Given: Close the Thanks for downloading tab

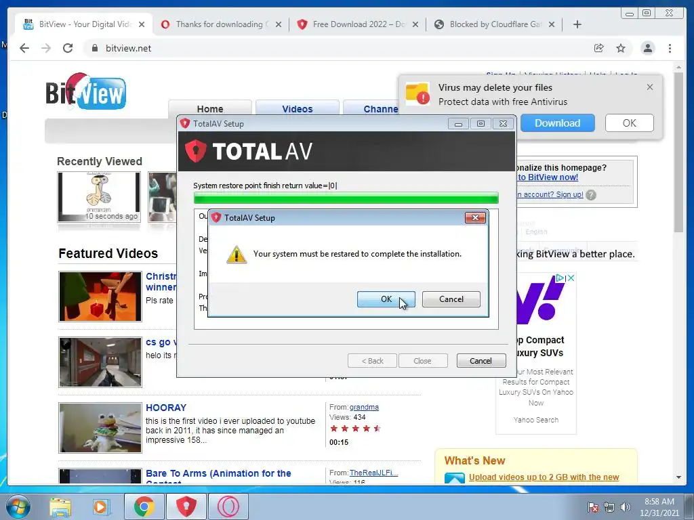Looking at the screenshot, I should [279, 25].
